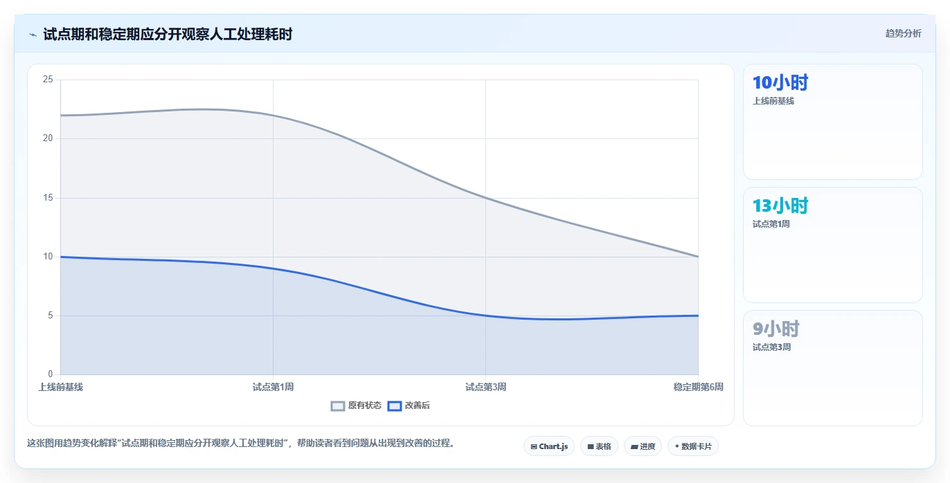Select the 表格 tag

(x=599, y=446)
